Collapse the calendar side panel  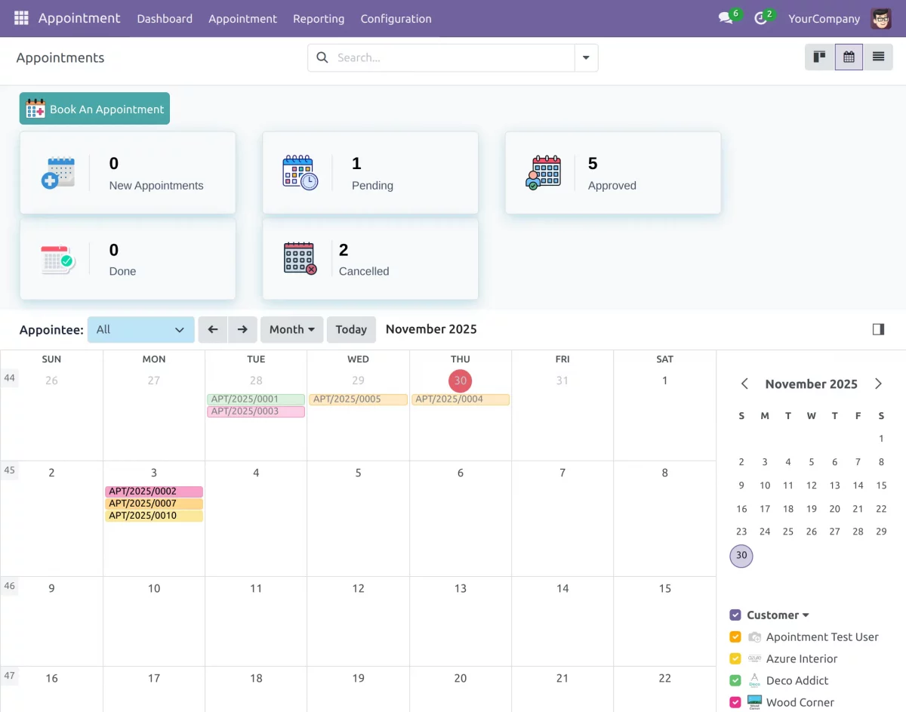pyautogui.click(x=877, y=328)
